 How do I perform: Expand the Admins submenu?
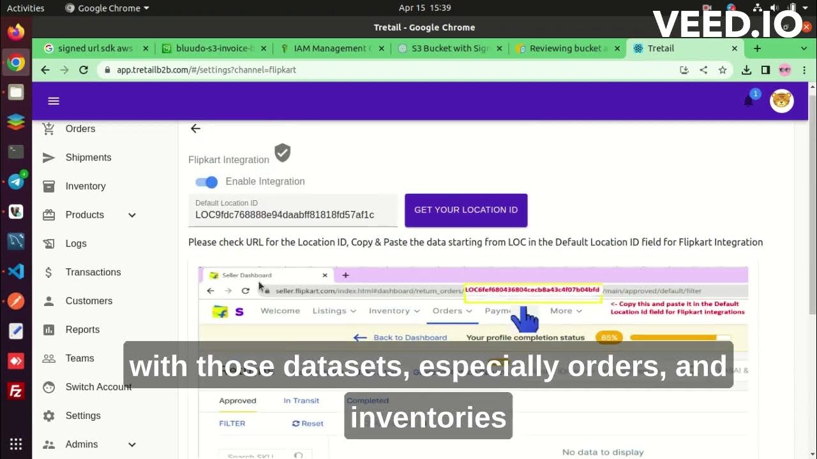132,444
